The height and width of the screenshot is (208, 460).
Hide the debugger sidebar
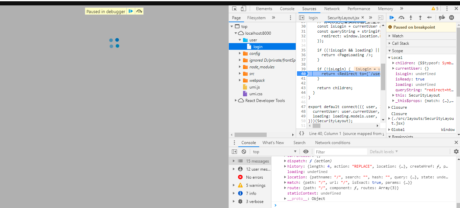pos(381,18)
